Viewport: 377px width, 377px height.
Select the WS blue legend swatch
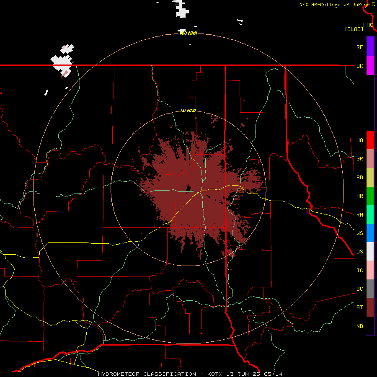coord(370,233)
